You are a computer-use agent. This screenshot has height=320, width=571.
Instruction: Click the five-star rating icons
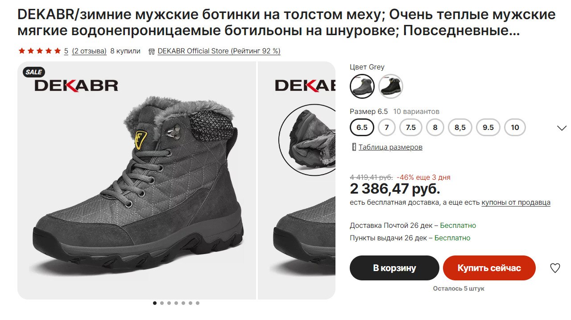tap(39, 51)
